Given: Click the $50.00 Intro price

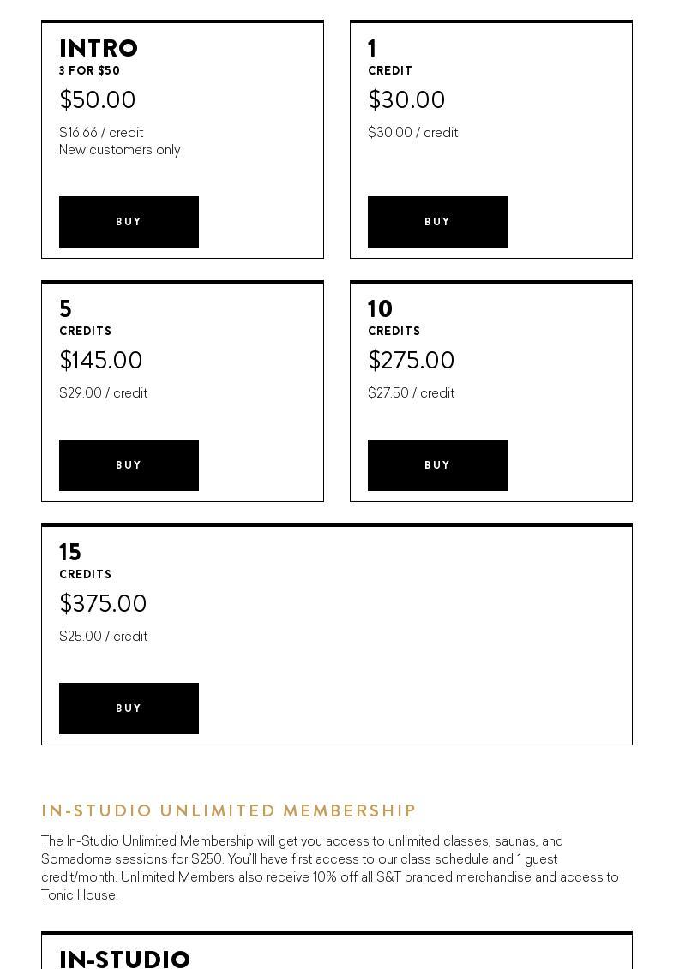Looking at the screenshot, I should (x=98, y=100).
